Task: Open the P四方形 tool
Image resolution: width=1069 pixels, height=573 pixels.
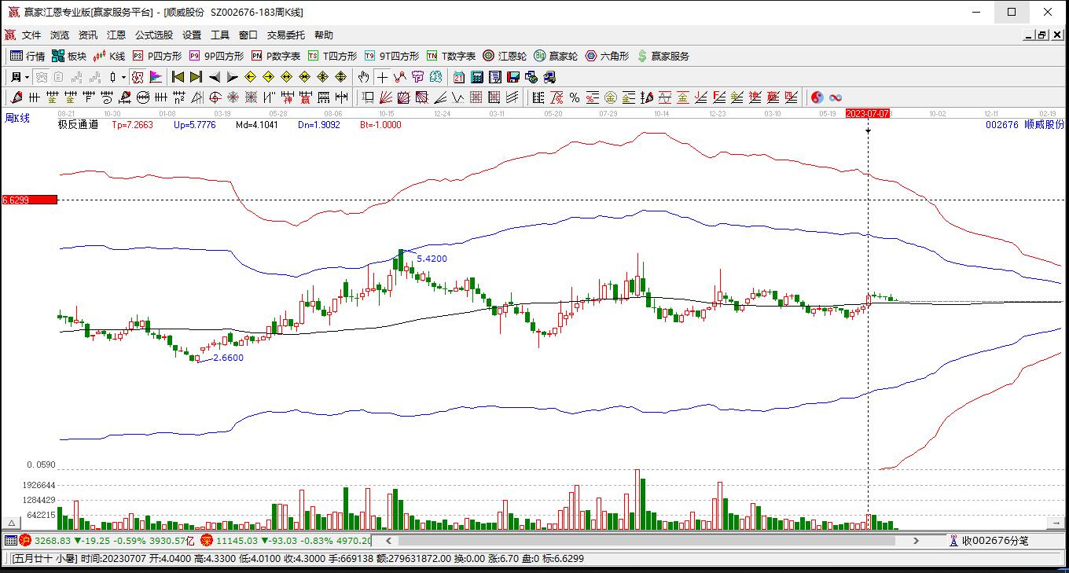Action: coord(156,56)
